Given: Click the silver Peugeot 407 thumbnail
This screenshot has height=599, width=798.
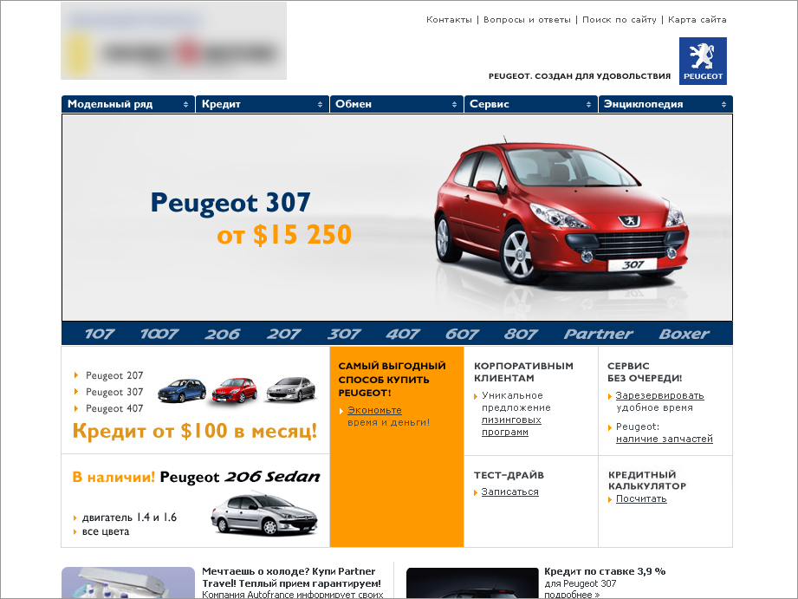Looking at the screenshot, I should [x=291, y=389].
